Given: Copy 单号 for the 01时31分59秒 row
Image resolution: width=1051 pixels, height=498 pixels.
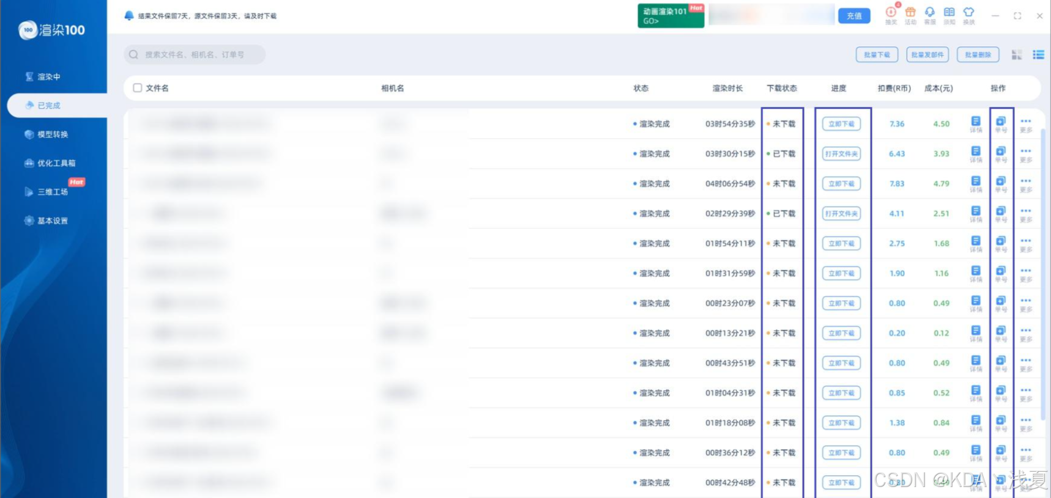Looking at the screenshot, I should coord(1001,274).
